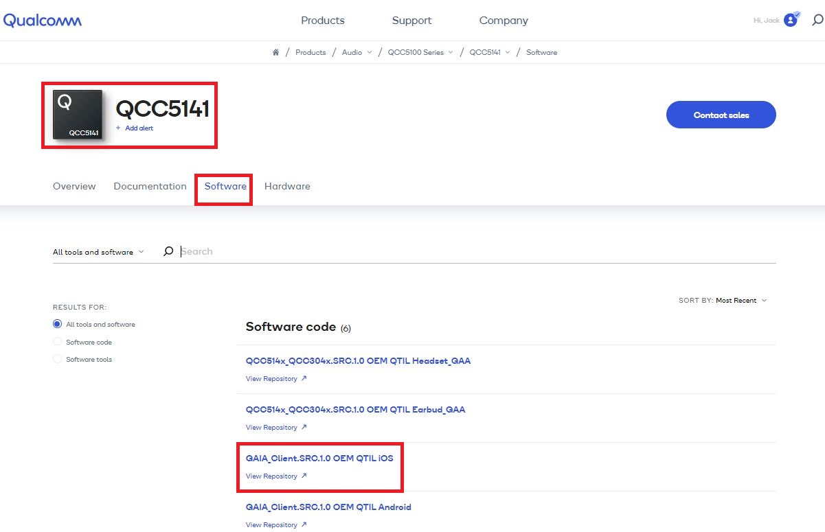Click the plus icon beside Add alert
Viewport: 825px width, 532px height.
coord(118,128)
